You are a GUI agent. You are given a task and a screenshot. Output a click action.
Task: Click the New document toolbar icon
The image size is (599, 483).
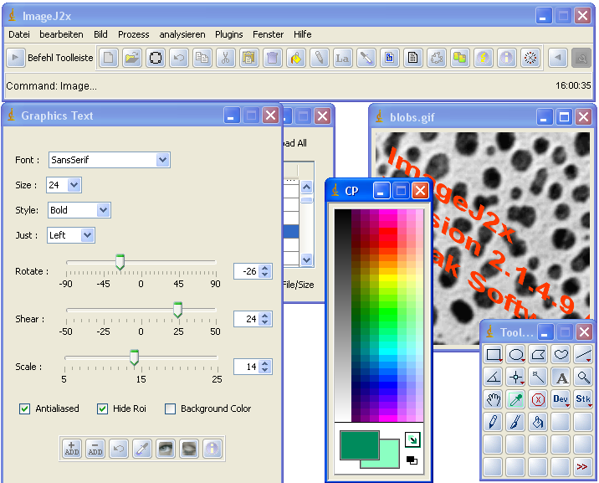pos(109,58)
